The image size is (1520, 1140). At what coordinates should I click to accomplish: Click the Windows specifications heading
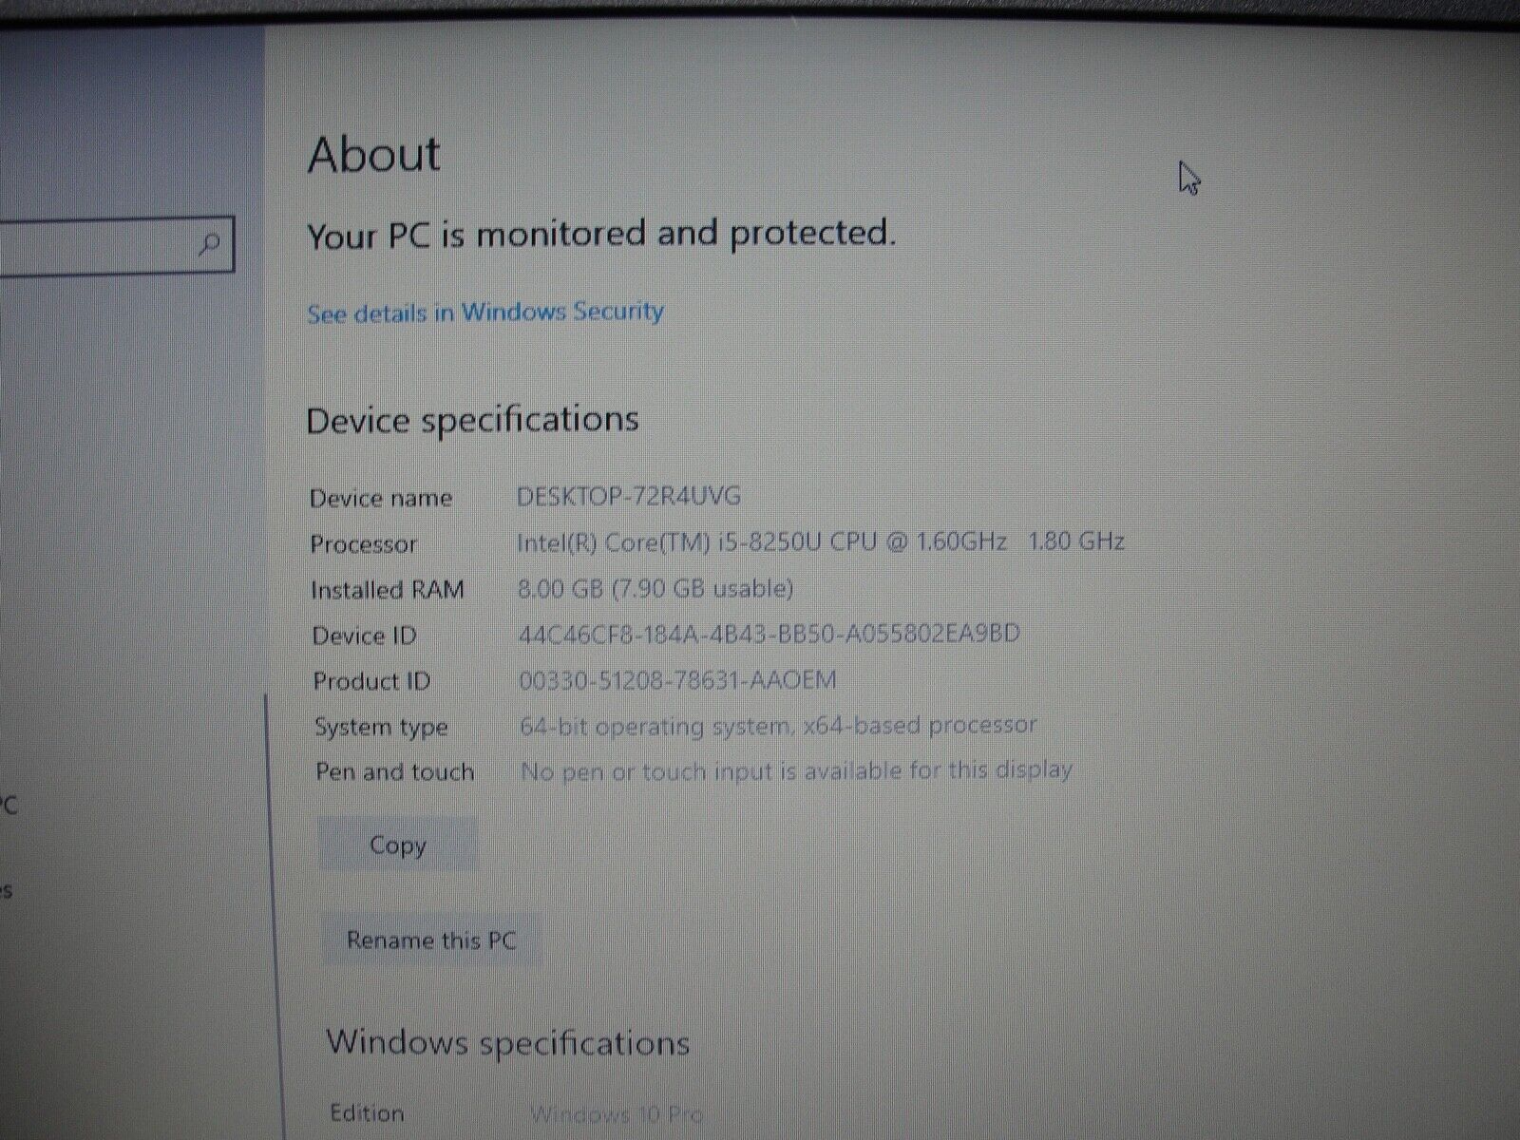coord(508,1043)
